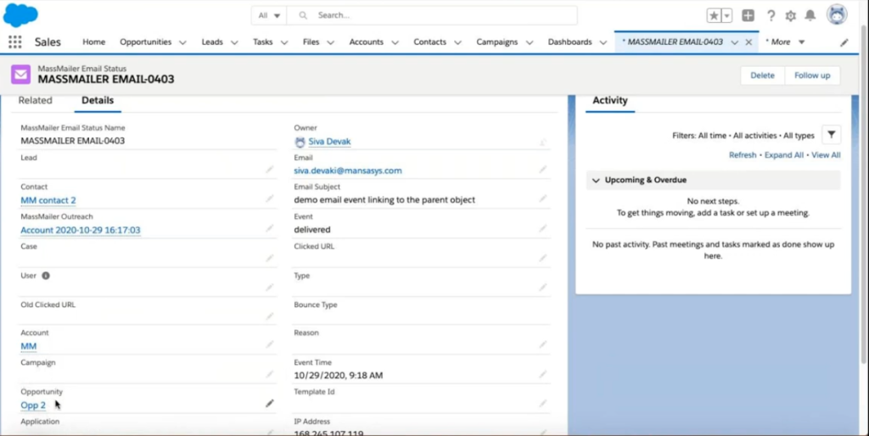The width and height of the screenshot is (869, 436).
Task: Click the MassMailer Email Status envelope icon
Action: [21, 75]
